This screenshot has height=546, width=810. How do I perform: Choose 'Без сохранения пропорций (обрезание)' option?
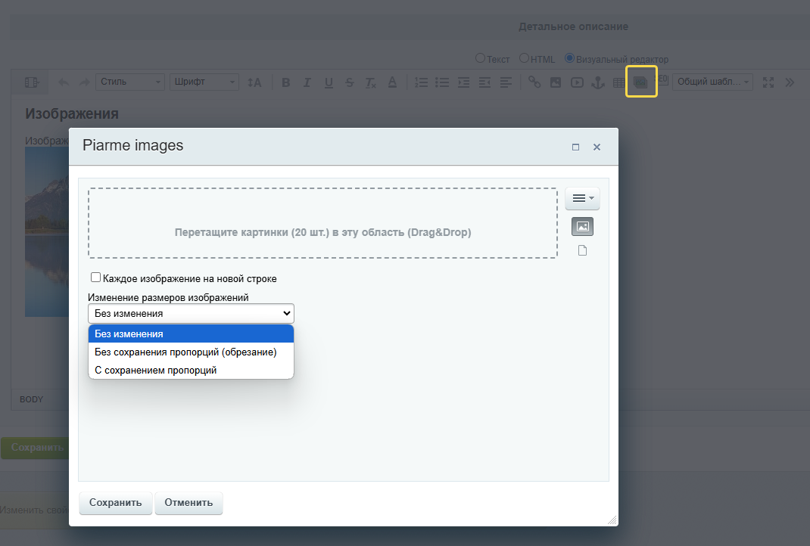coord(185,352)
